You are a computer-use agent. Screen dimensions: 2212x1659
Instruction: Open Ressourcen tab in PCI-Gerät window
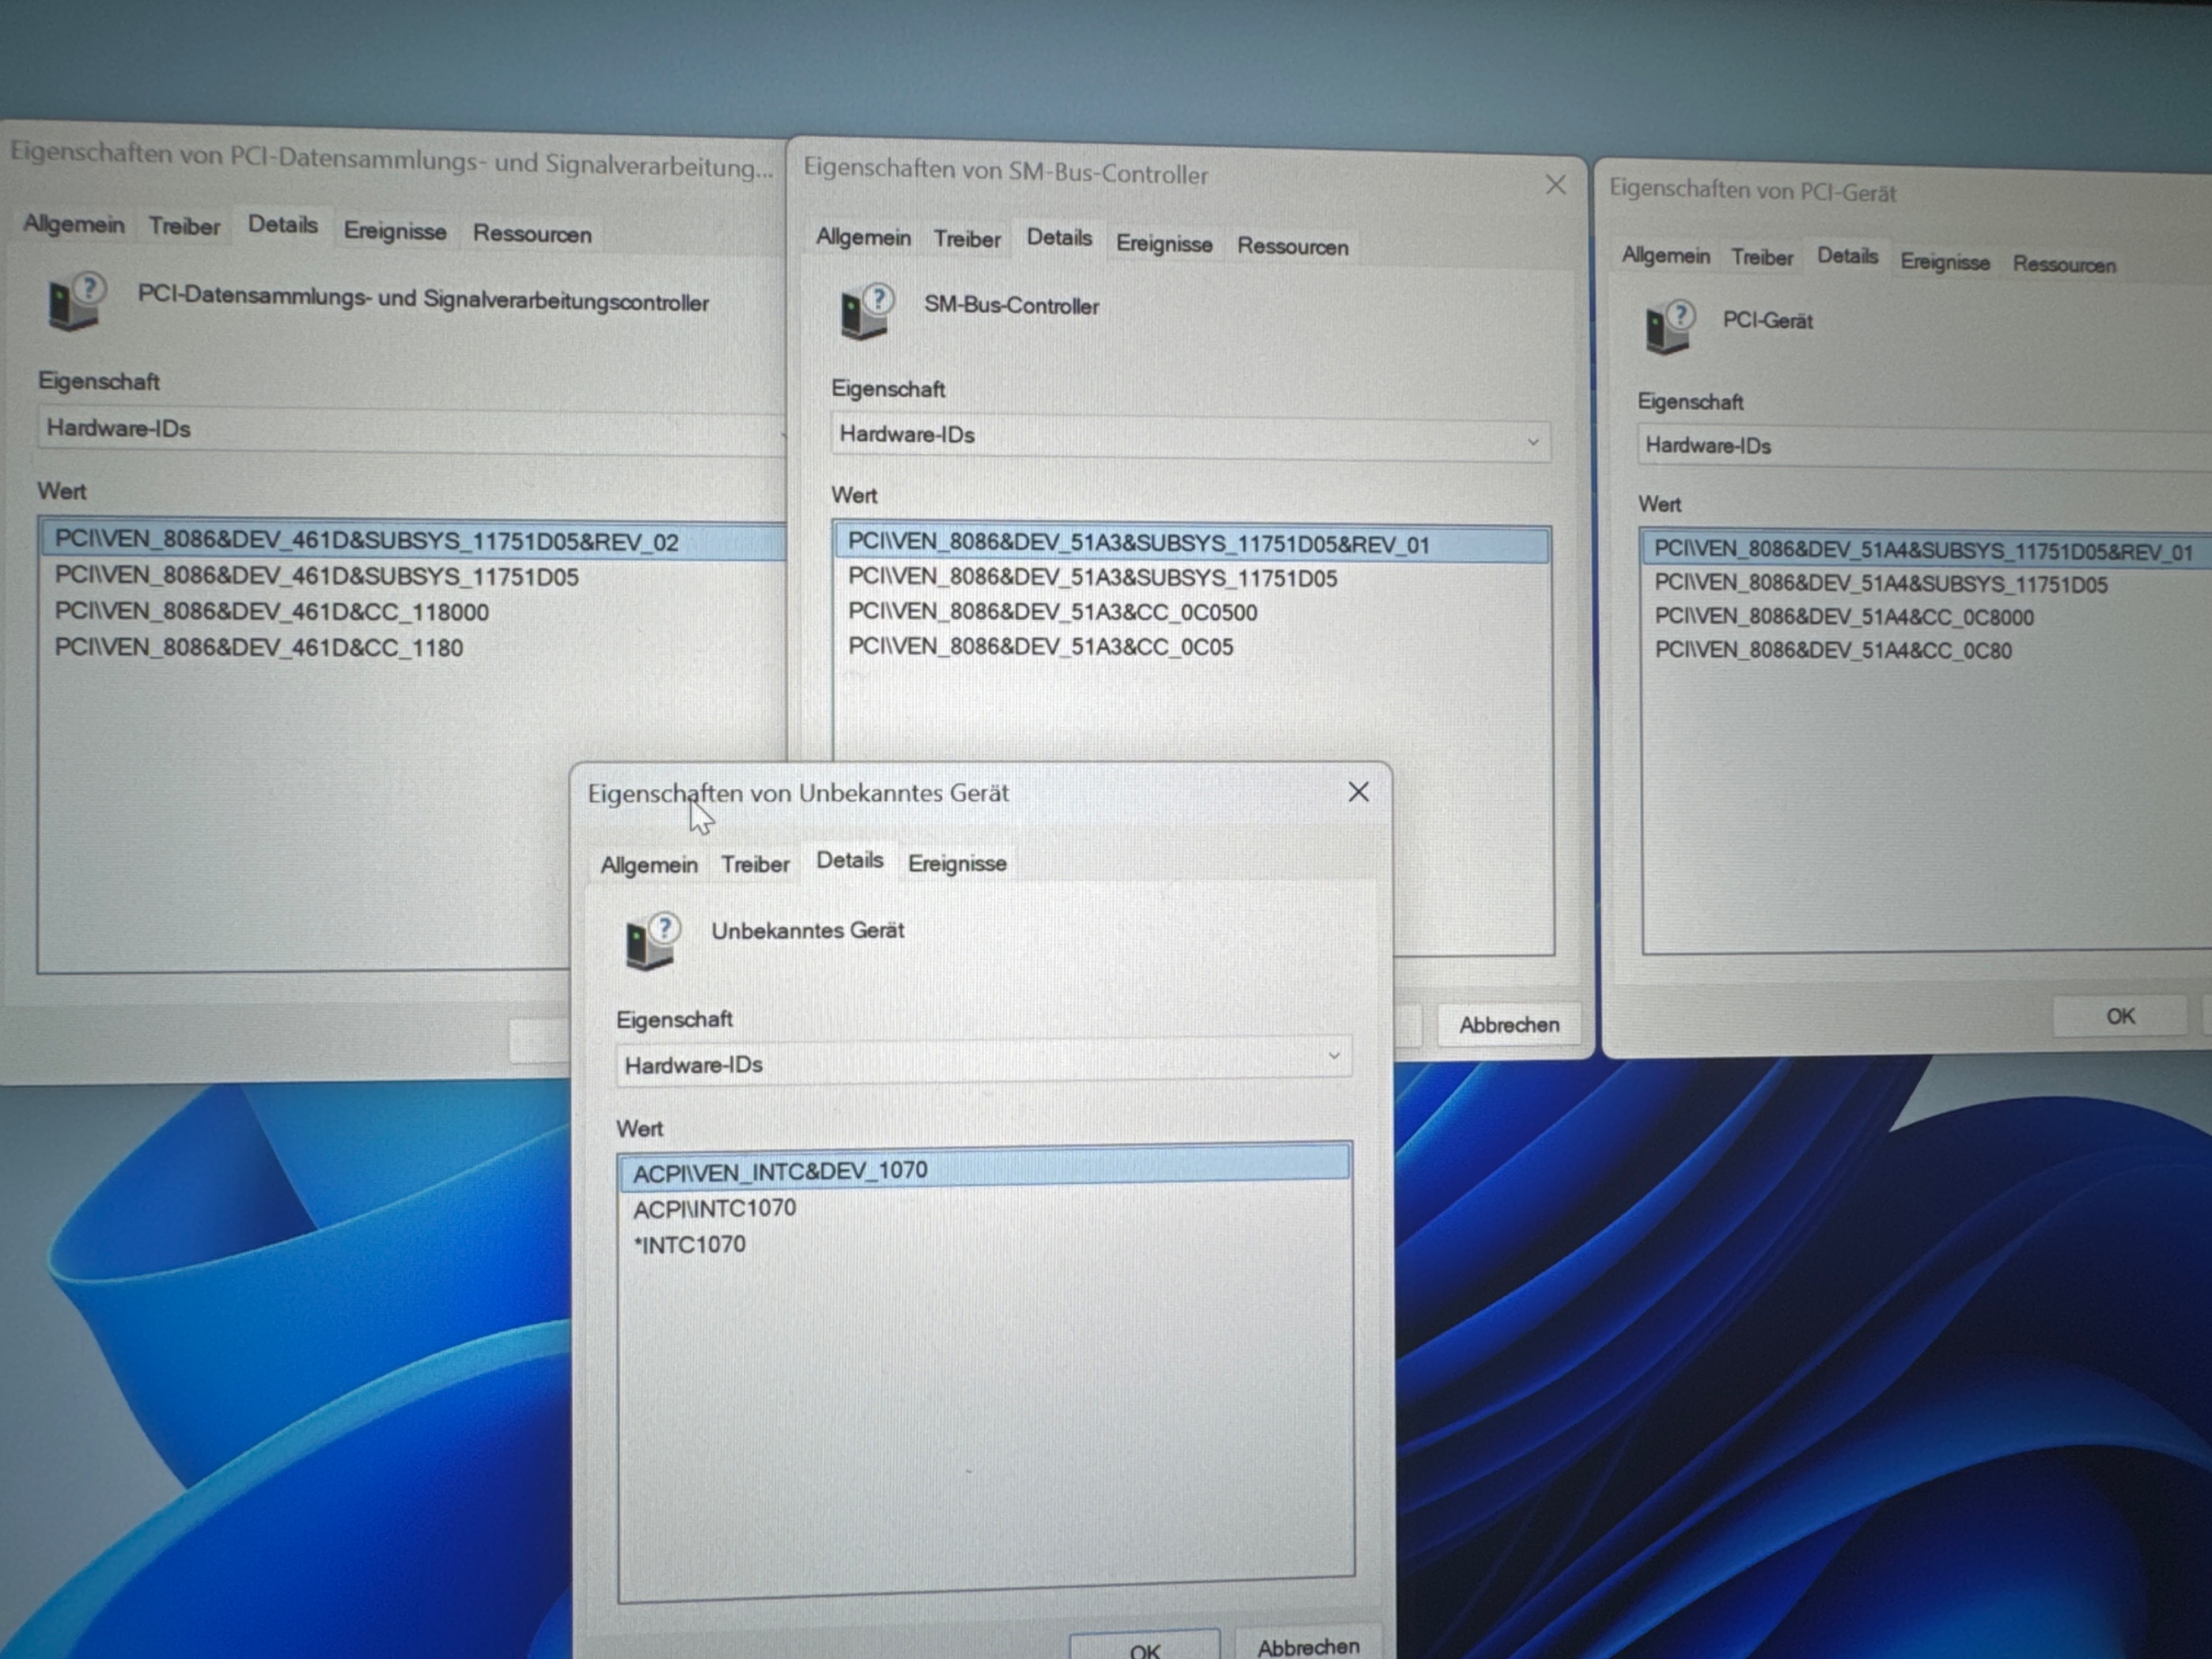[x=2064, y=265]
